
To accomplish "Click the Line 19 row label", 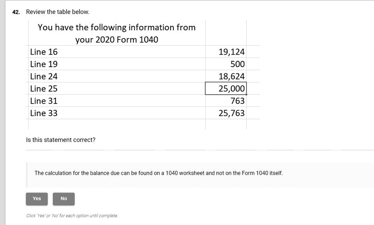I will pos(44,64).
